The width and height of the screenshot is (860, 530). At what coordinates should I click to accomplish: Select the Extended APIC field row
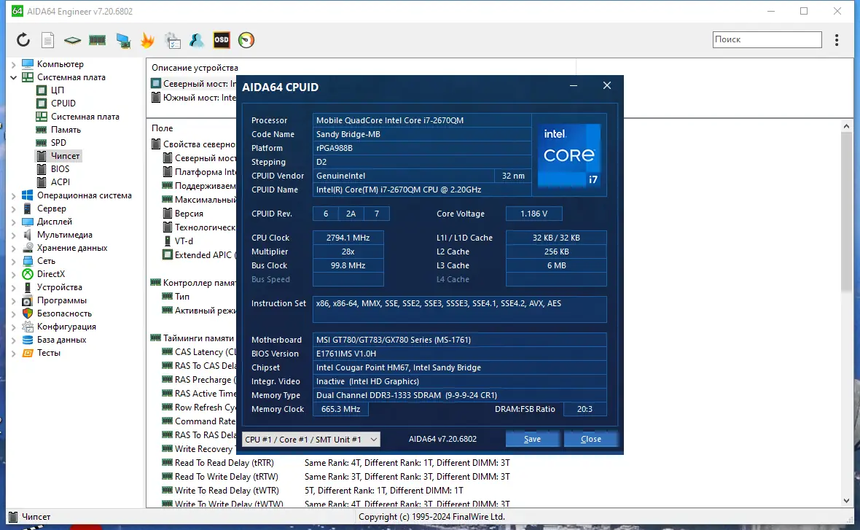[x=200, y=255]
